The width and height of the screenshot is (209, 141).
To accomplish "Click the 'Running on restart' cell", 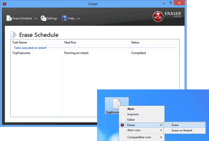I will tap(76, 53).
